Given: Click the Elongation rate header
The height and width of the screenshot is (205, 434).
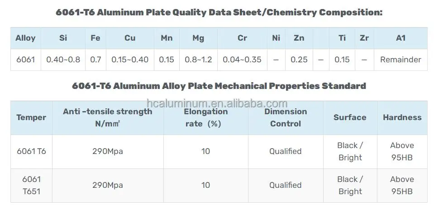Looking at the screenshot, I should point(205,117).
